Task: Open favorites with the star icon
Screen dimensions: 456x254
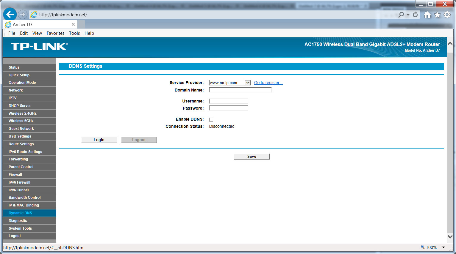Action: tap(437, 15)
